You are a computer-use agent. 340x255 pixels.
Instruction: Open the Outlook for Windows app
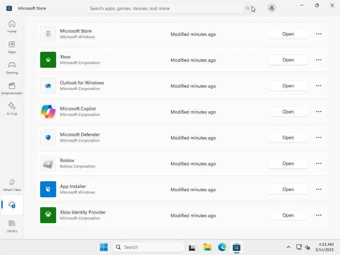pos(288,86)
